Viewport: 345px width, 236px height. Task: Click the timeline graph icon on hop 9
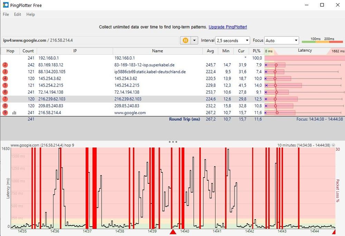click(14, 112)
